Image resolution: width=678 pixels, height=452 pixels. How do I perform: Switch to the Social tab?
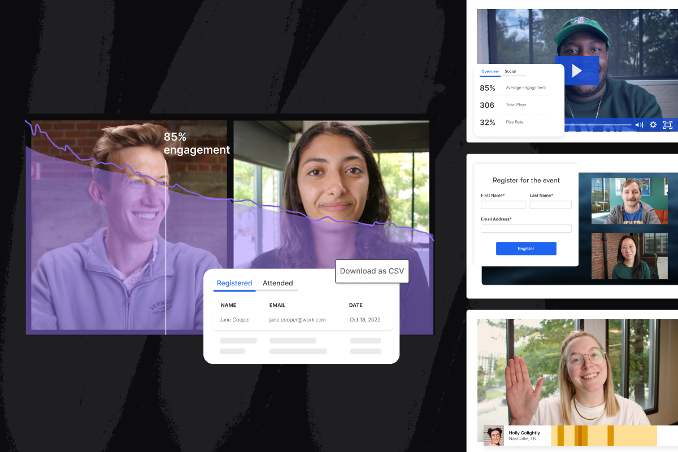[510, 72]
